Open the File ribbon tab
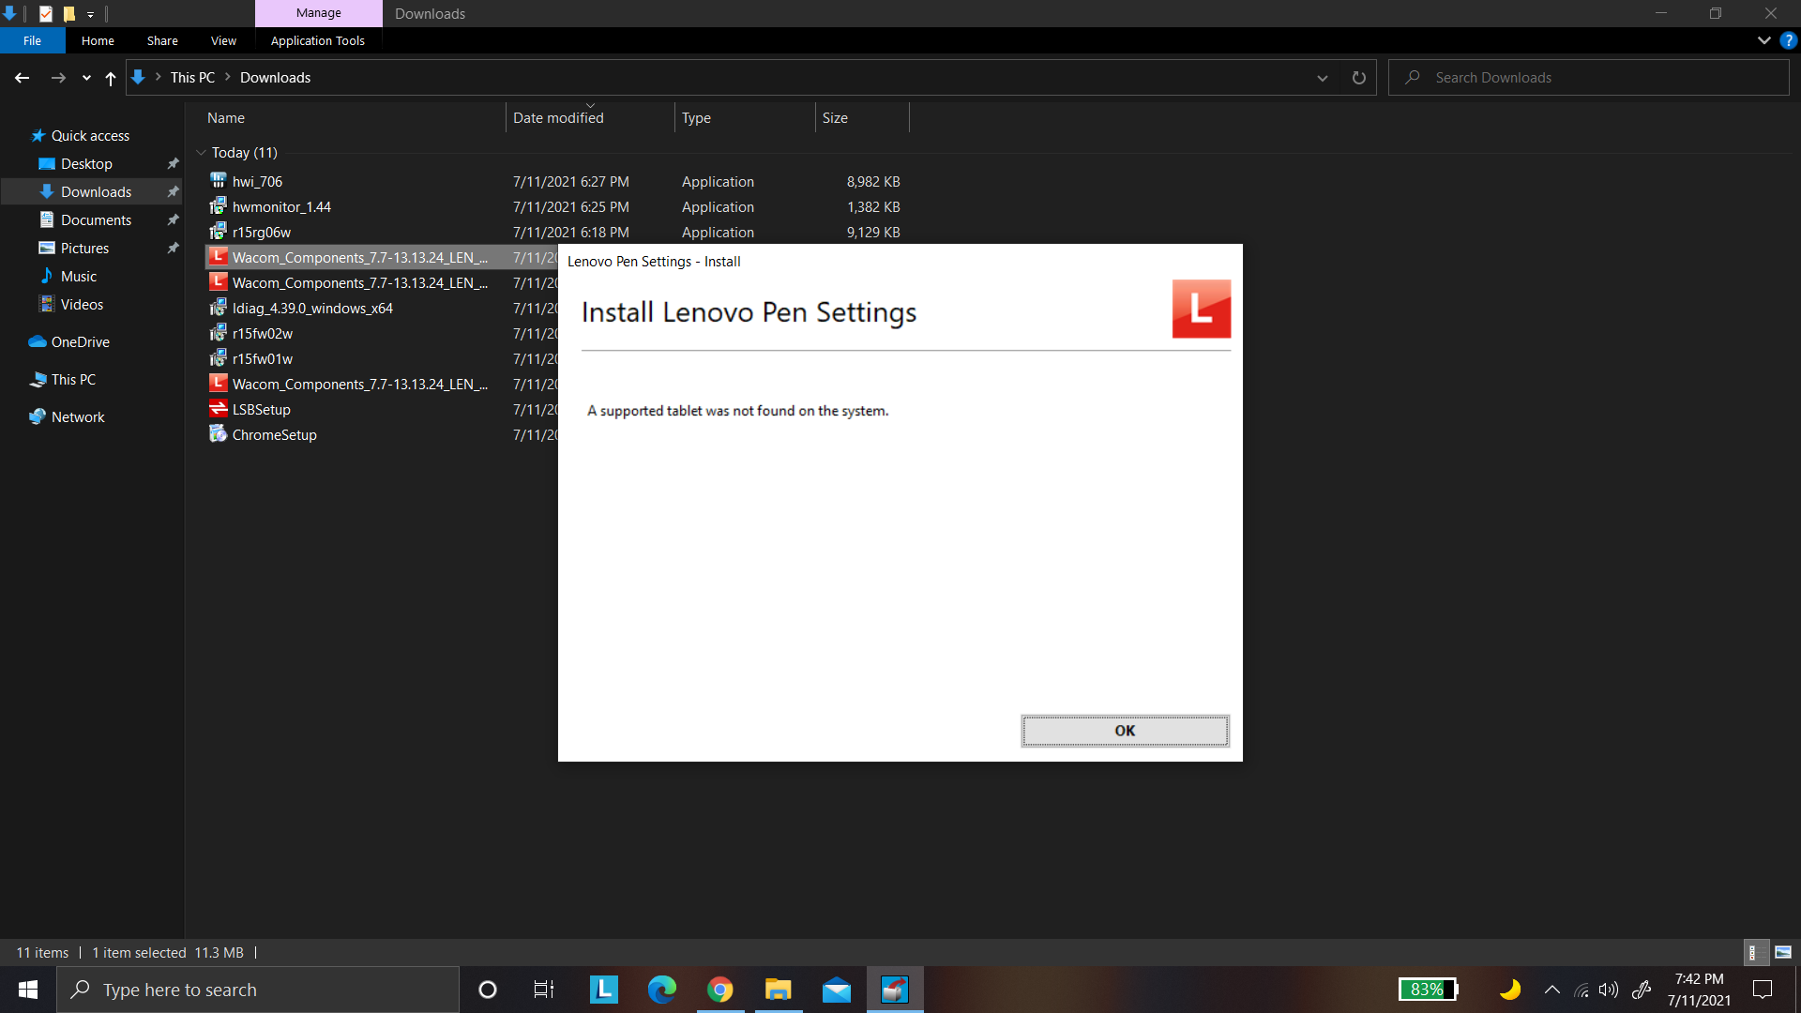This screenshot has width=1801, height=1013. click(x=32, y=40)
